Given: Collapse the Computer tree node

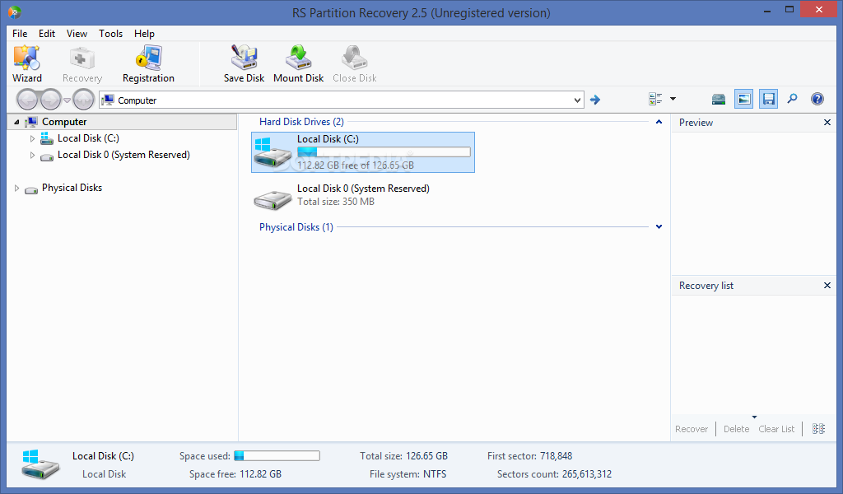Looking at the screenshot, I should tap(16, 122).
